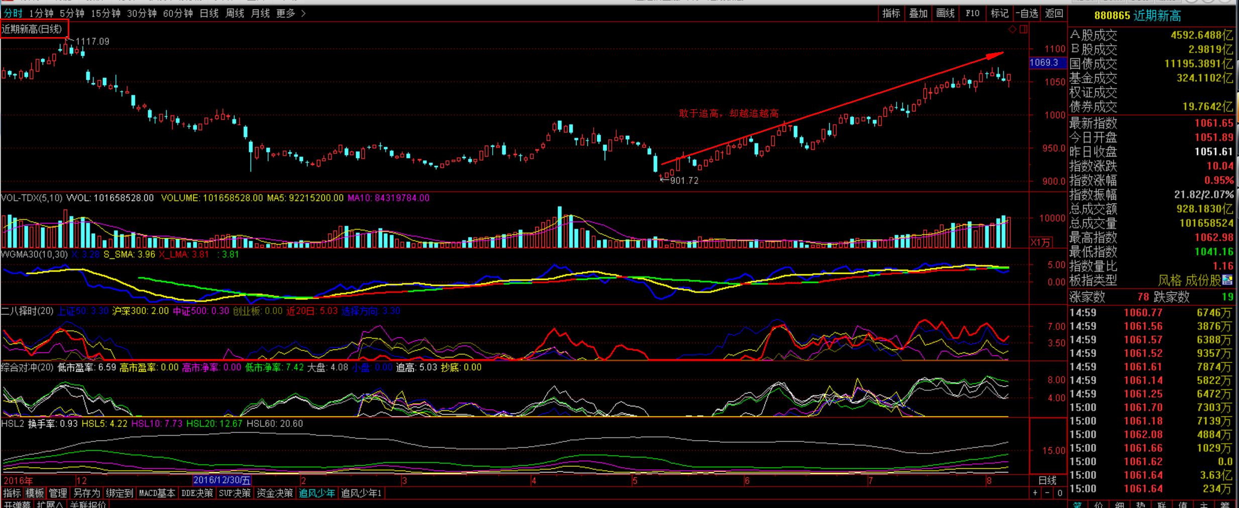This screenshot has width=1239, height=508.
Task: Open the F10 company info button
Action: coord(972,14)
